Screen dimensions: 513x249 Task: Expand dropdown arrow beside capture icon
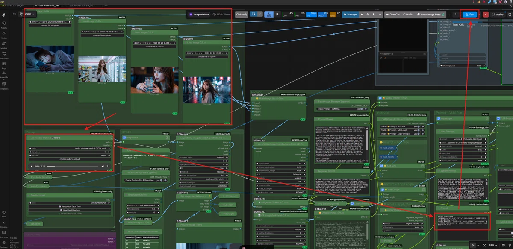pyautogui.click(x=260, y=14)
